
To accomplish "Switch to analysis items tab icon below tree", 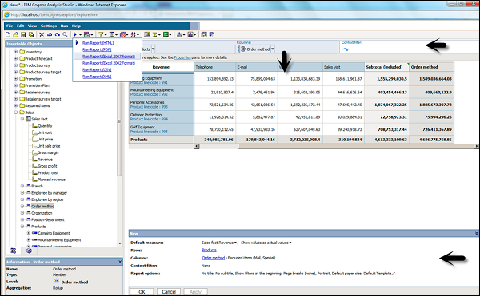I will pyautogui.click(x=29, y=251).
